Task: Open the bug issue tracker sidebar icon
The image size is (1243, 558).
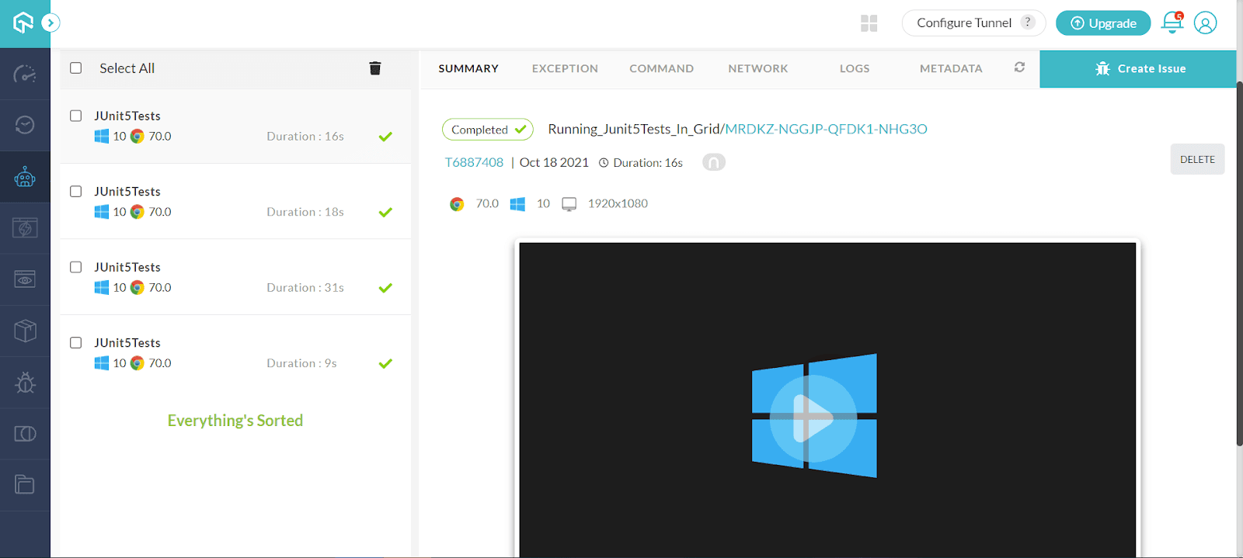Action: click(25, 383)
